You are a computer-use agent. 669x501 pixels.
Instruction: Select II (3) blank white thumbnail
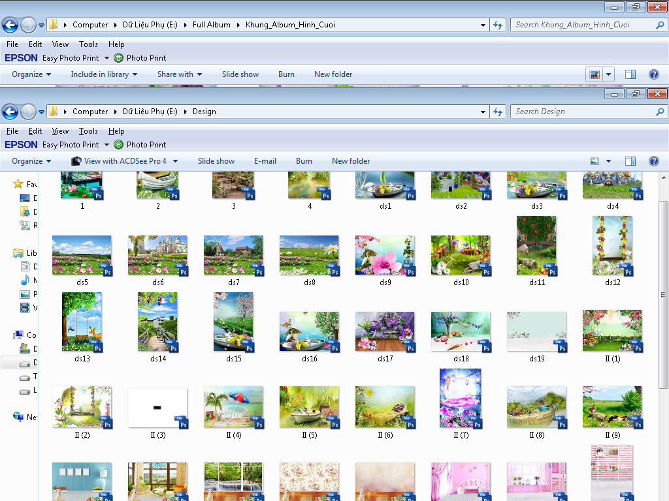click(158, 408)
